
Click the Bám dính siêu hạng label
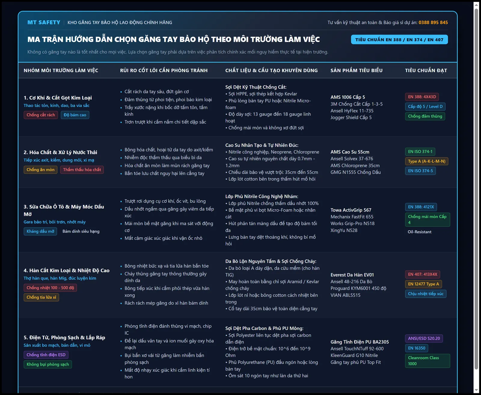tap(81, 231)
